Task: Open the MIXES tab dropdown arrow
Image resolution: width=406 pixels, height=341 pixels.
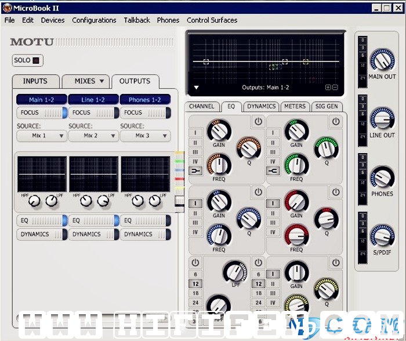Action: point(101,81)
